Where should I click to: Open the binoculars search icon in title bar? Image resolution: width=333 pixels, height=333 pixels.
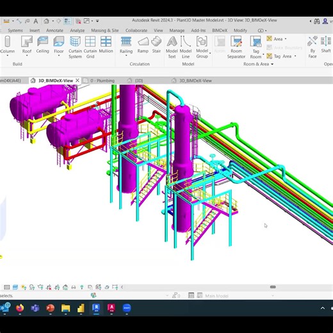(317, 21)
